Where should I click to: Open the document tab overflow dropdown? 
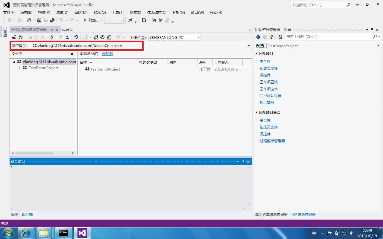coord(250,30)
